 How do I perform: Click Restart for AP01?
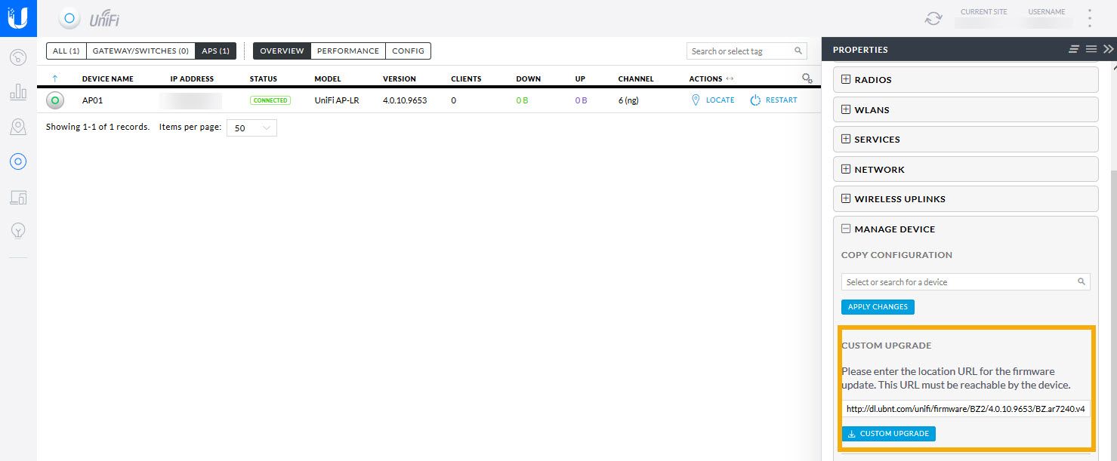pos(774,100)
